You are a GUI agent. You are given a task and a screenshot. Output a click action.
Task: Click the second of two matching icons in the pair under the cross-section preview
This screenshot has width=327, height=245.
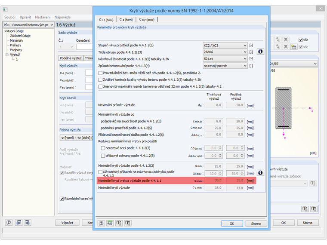point(314,209)
